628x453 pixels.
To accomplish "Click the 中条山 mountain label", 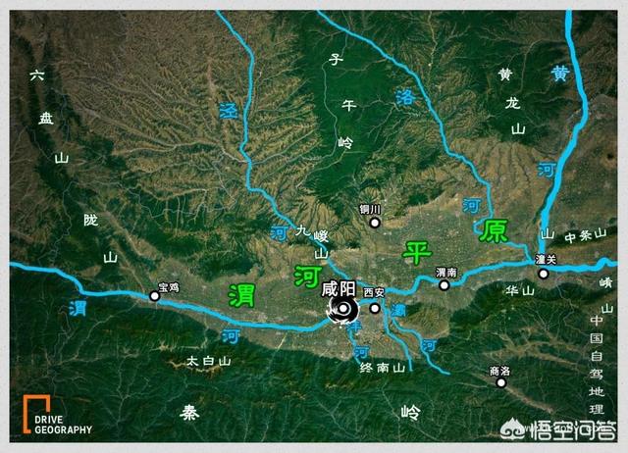I will (x=586, y=235).
